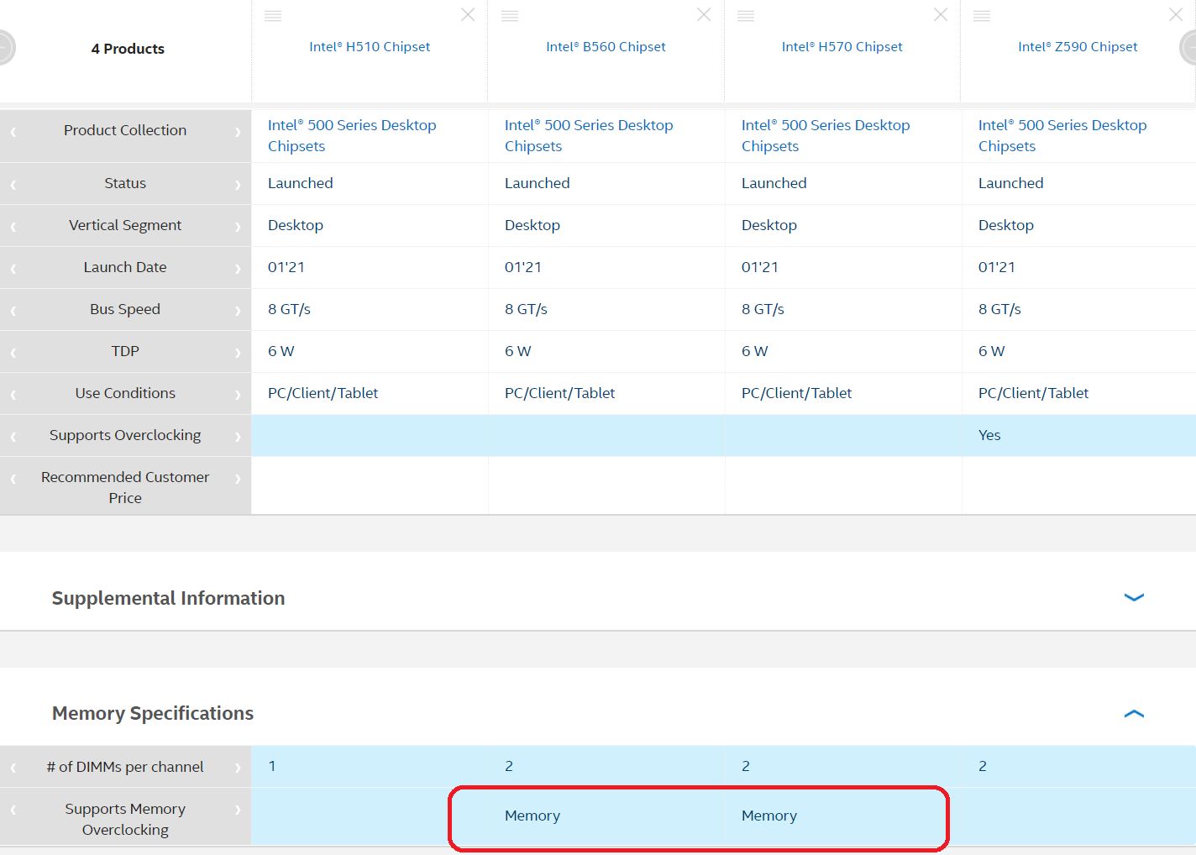The width and height of the screenshot is (1196, 855).
Task: Click the left chevron on Recommended Customer Price row
Action: pos(13,479)
